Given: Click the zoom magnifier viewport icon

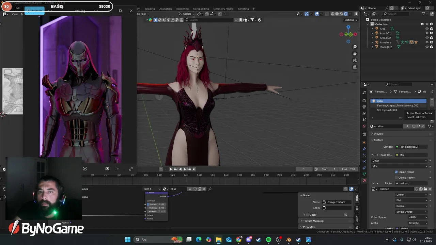Looking at the screenshot, I should [x=355, y=47].
